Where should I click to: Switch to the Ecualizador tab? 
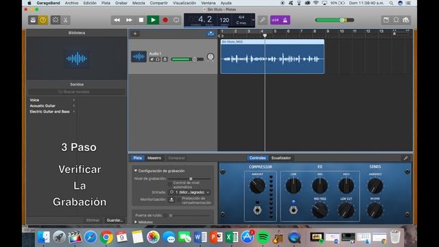point(281,158)
